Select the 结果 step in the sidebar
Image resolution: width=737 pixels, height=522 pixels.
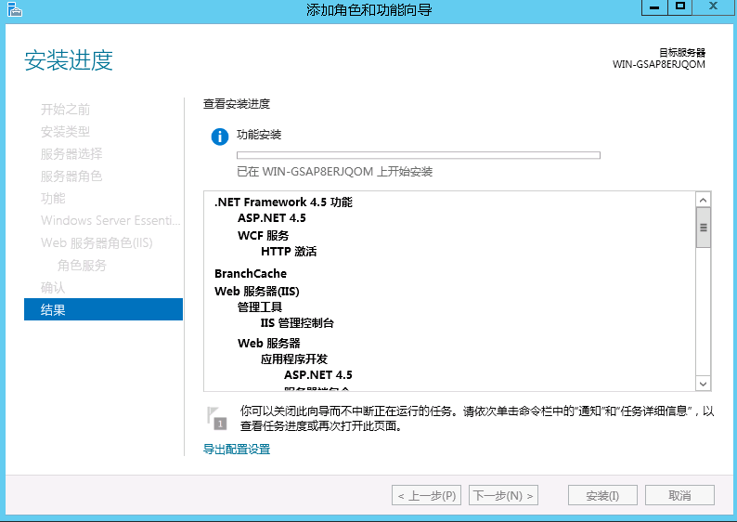(102, 309)
